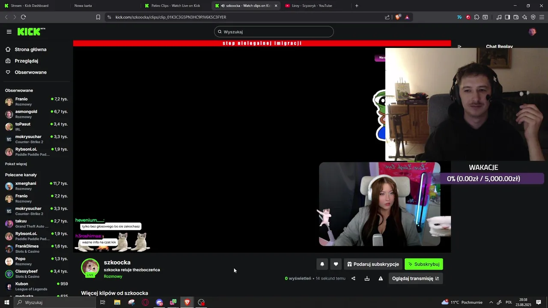Switch to Patiro Clips tab
This screenshot has height=308, width=548.
pos(176,6)
